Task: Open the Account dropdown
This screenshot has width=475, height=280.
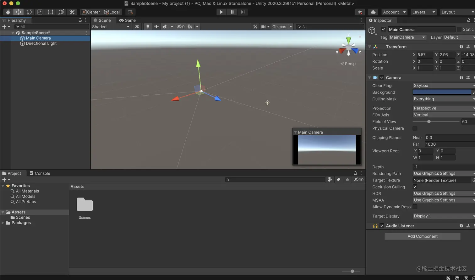Action: point(394,12)
